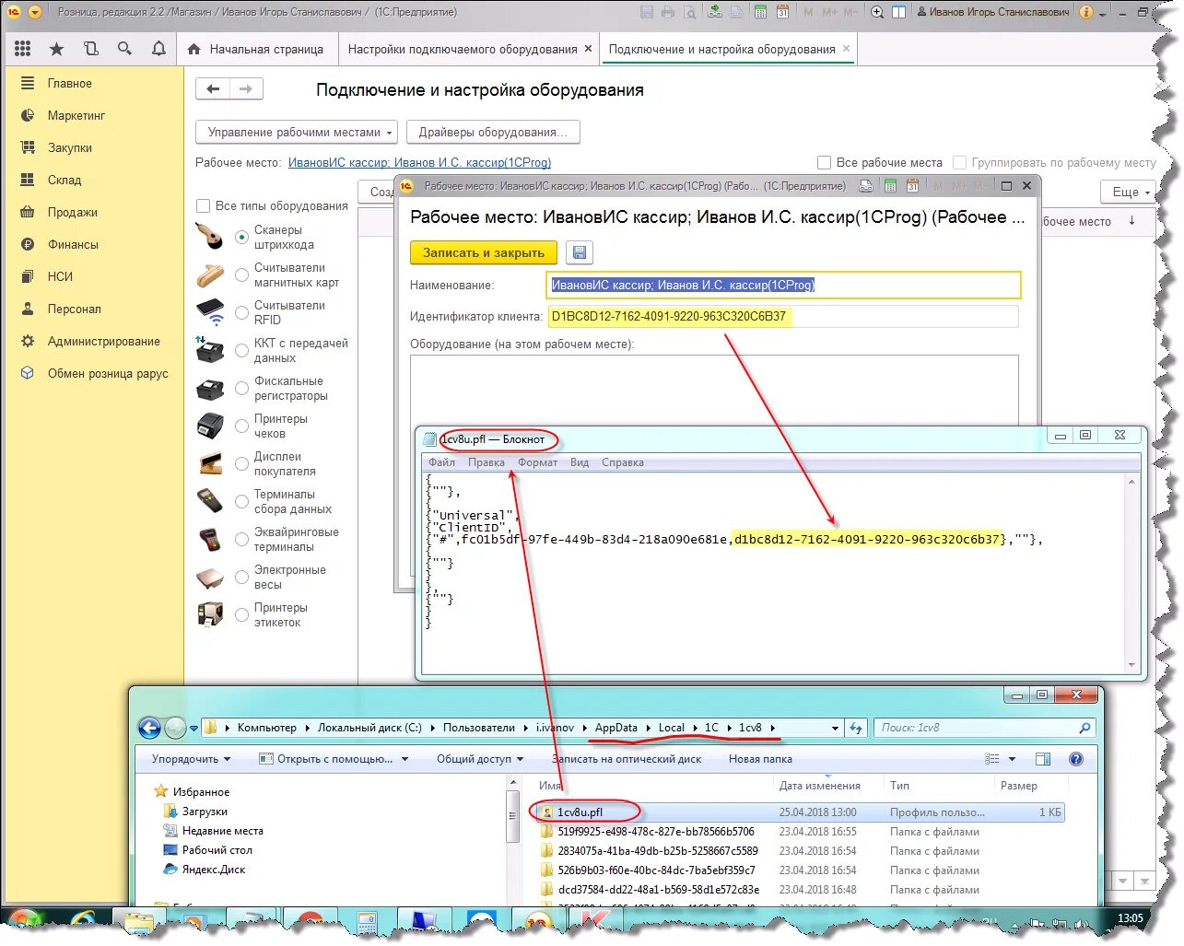Open the Маркетинг section
The height and width of the screenshot is (946, 1184).
[76, 115]
